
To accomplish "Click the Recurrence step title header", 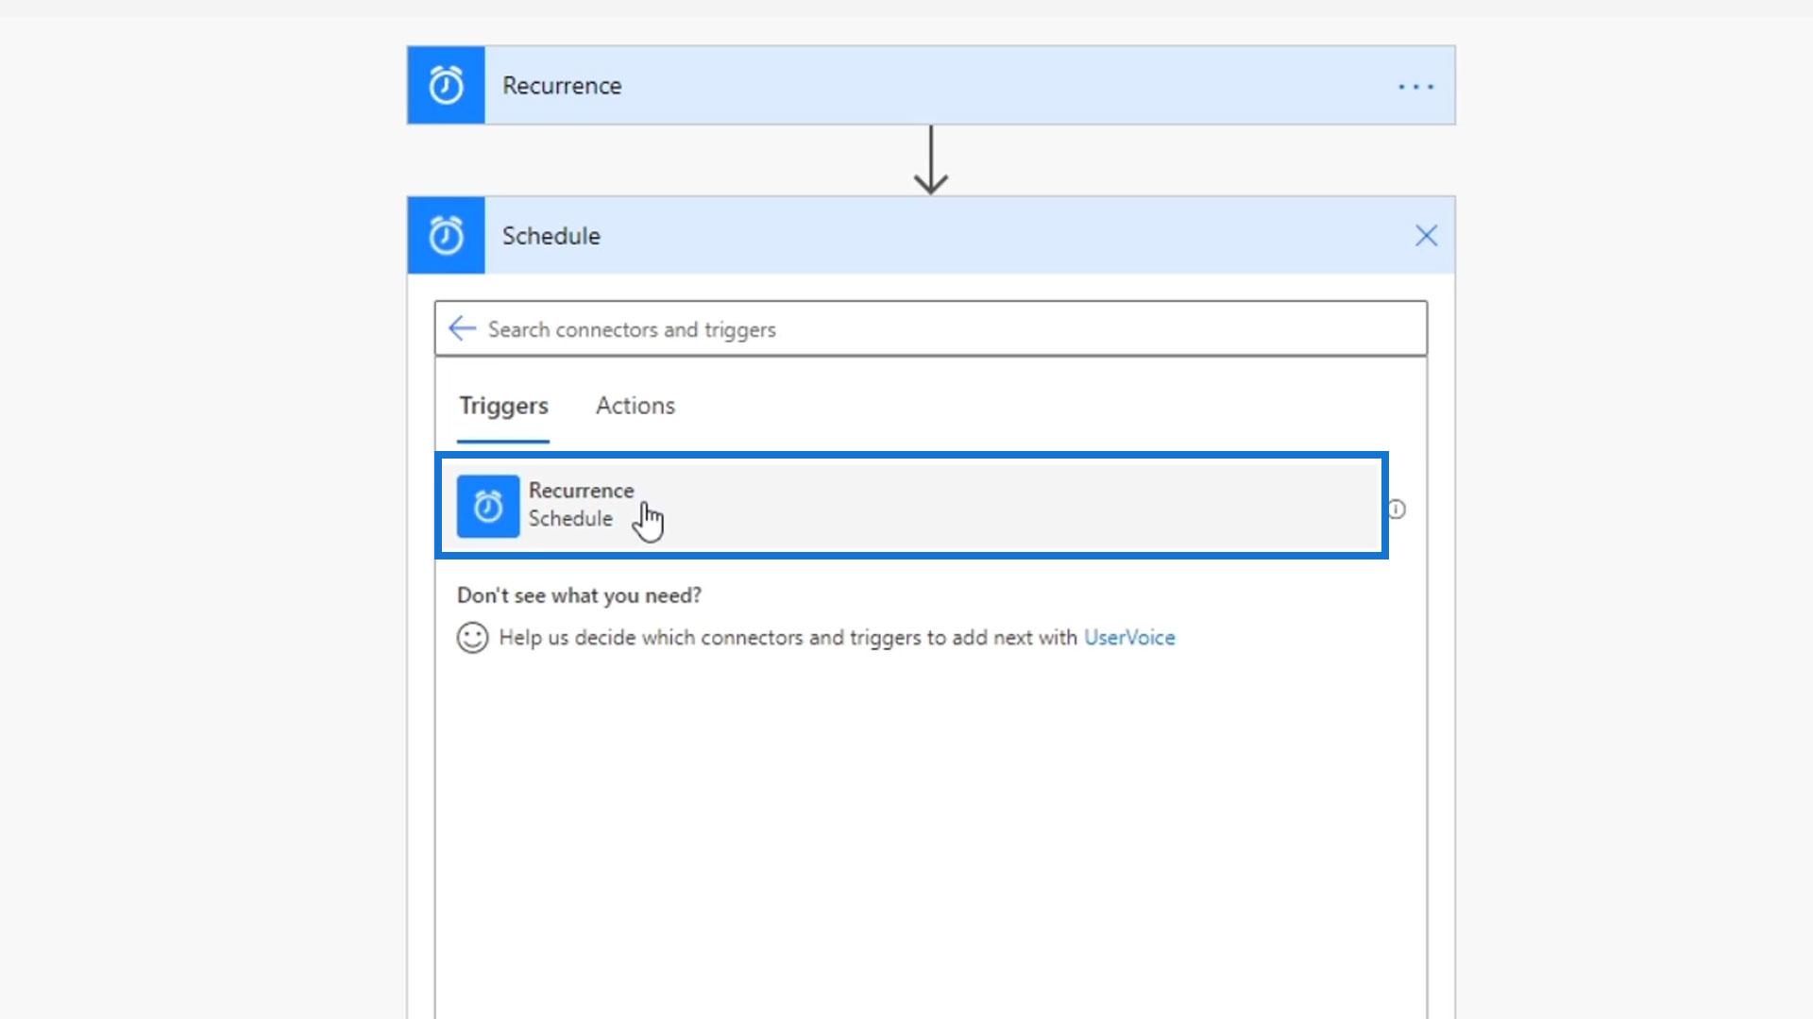I will coord(562,86).
